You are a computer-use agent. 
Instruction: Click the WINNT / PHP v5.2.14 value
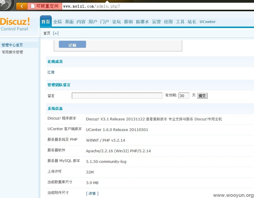point(106,140)
